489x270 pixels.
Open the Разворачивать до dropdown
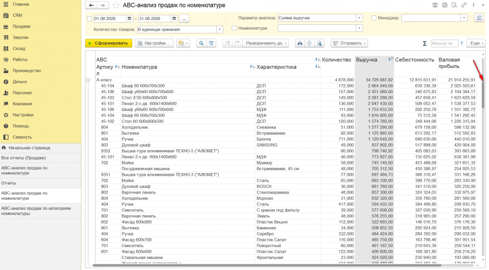point(266,43)
